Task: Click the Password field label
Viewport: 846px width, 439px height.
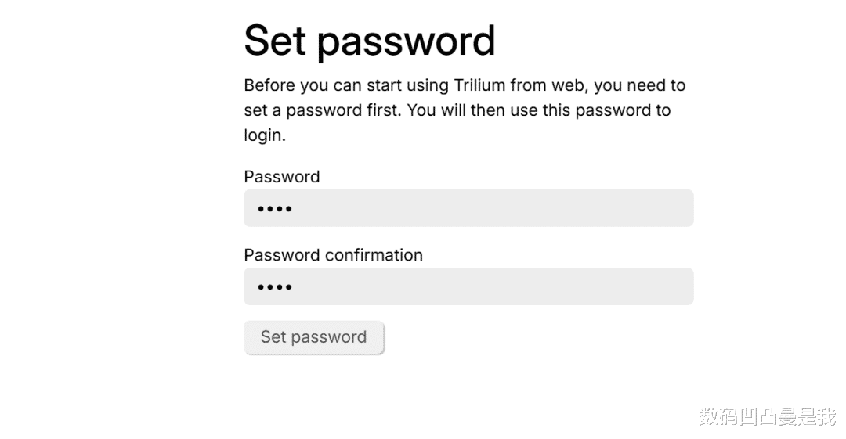Action: point(281,177)
